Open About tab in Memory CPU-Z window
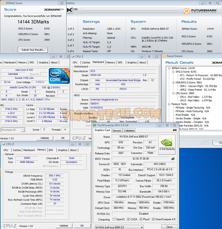This screenshot has height=229, width=222. 73,150
